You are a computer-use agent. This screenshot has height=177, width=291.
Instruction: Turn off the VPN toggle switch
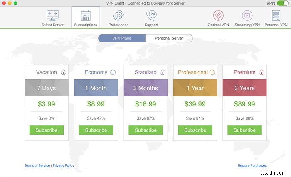click(x=283, y=3)
